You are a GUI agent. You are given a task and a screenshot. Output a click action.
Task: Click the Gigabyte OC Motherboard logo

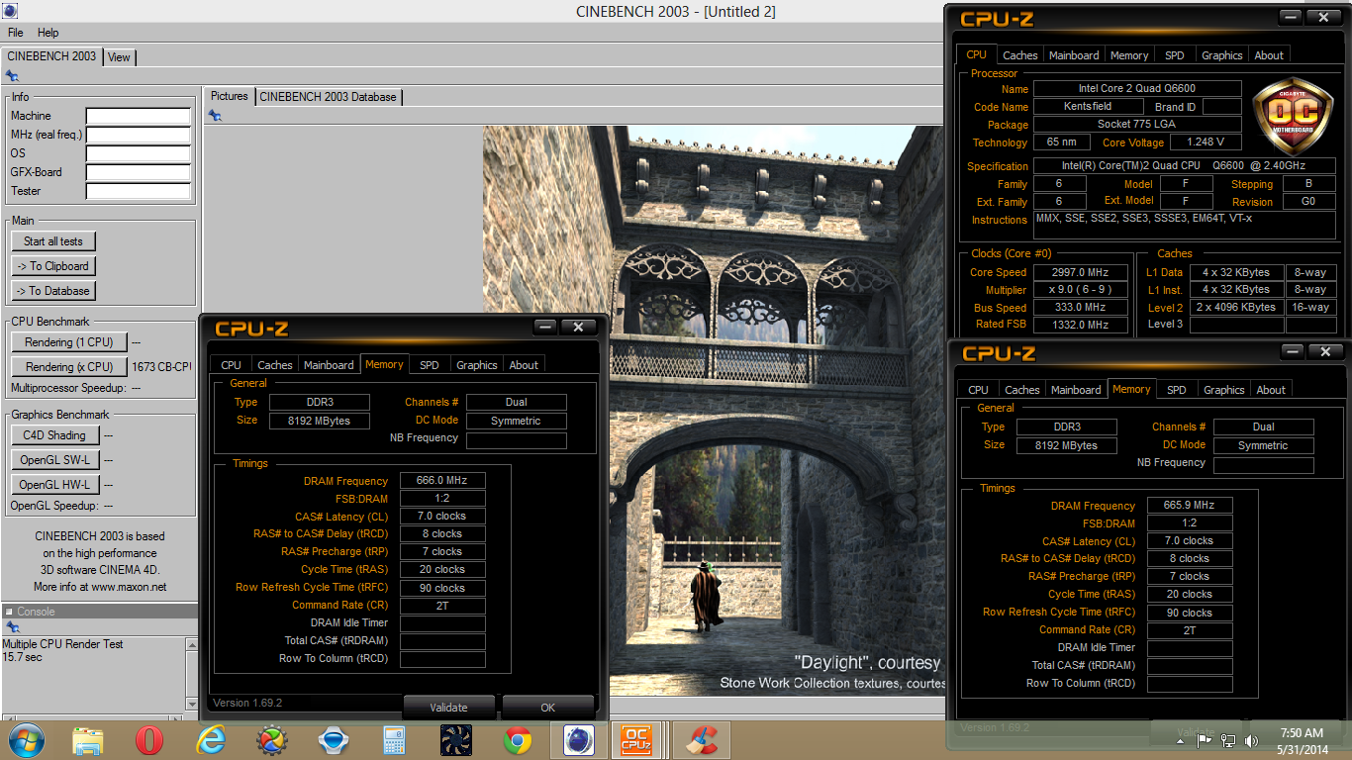(x=1293, y=117)
